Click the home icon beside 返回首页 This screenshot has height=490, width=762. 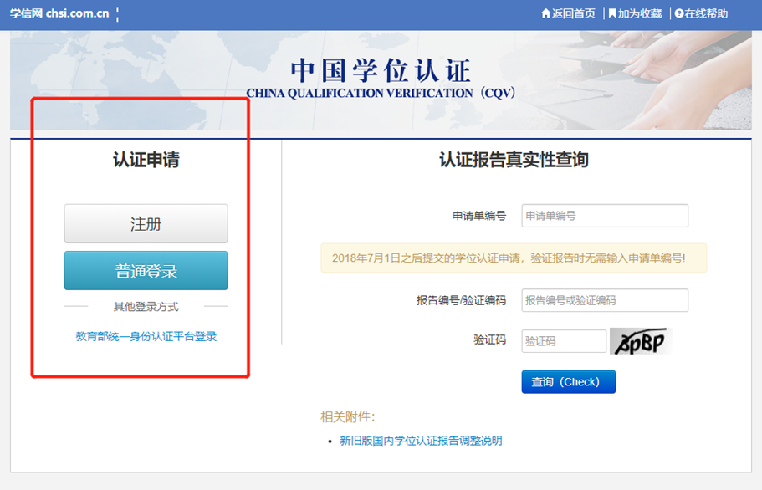[546, 13]
